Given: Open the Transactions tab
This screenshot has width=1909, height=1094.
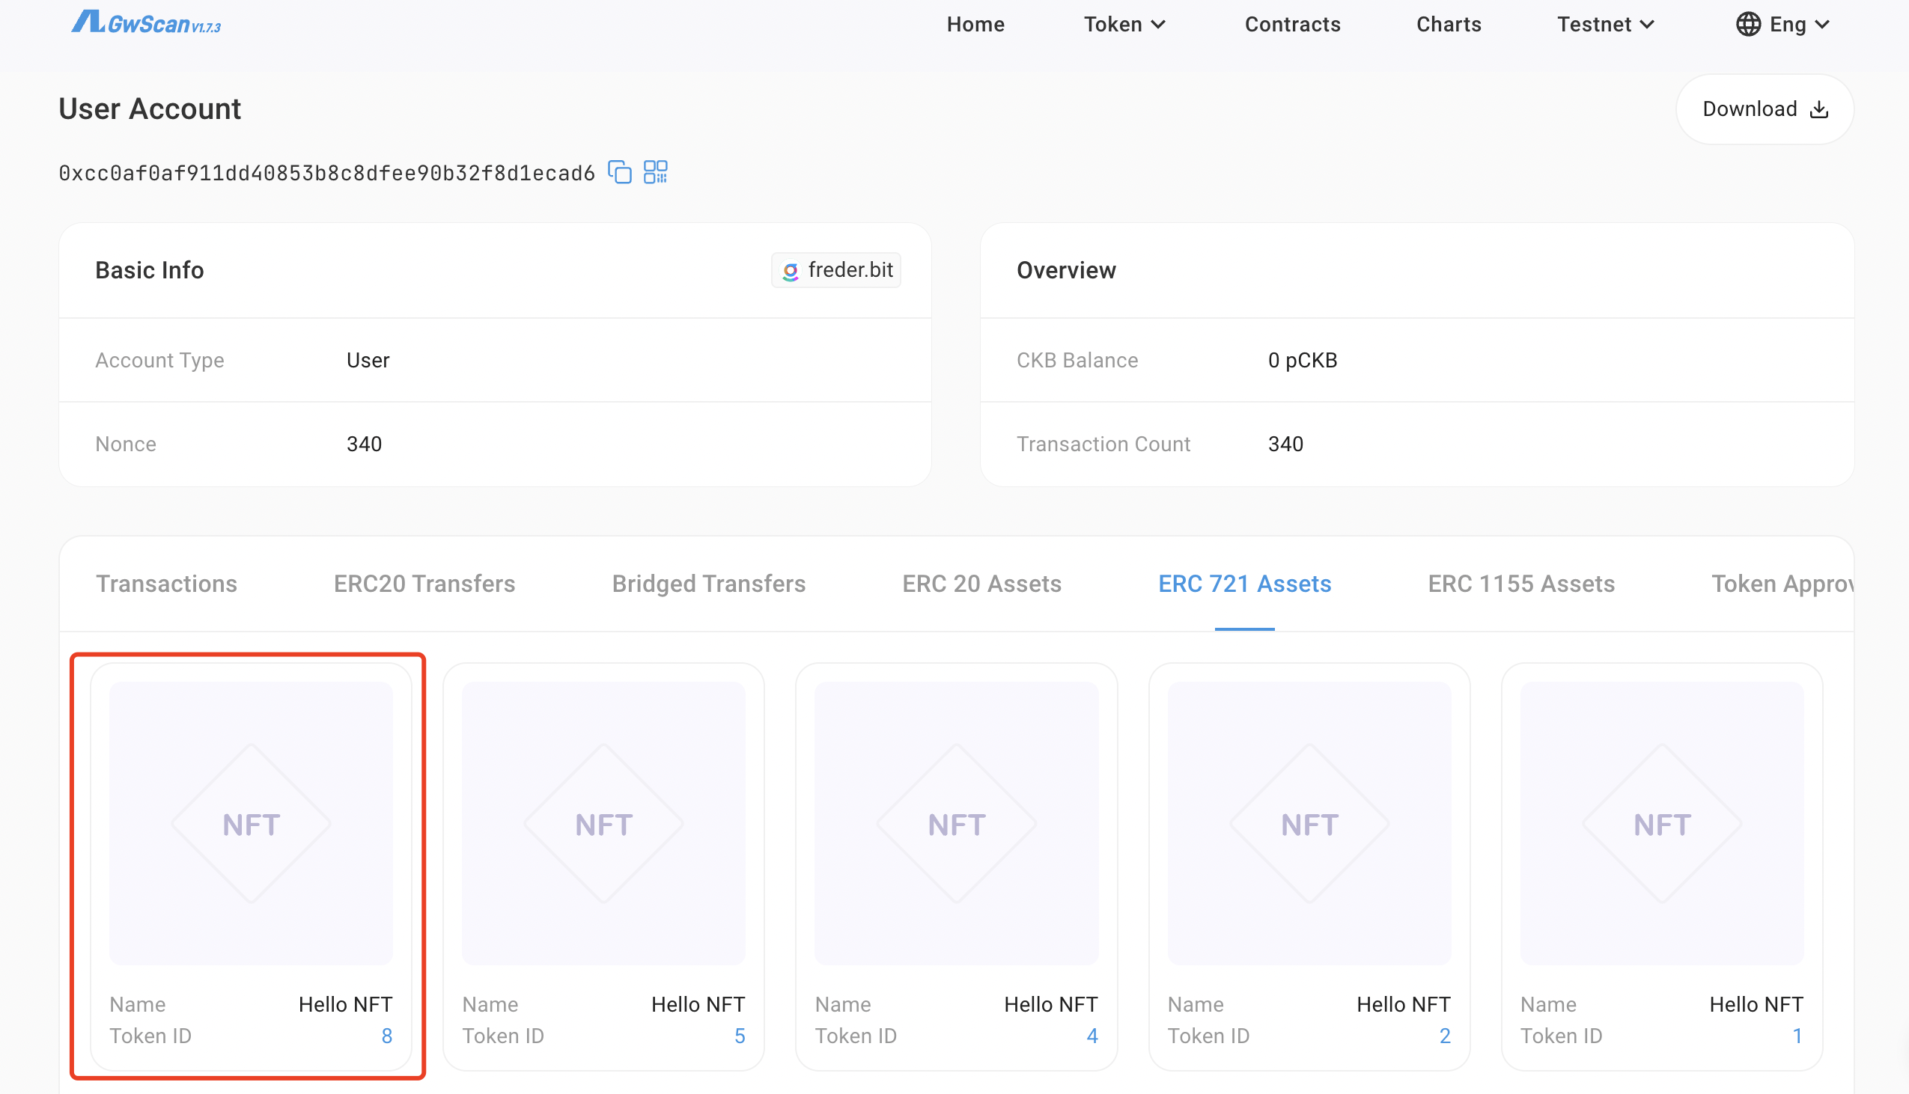Looking at the screenshot, I should (166, 583).
